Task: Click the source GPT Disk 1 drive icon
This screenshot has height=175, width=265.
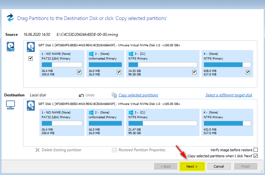Action: [31, 47]
